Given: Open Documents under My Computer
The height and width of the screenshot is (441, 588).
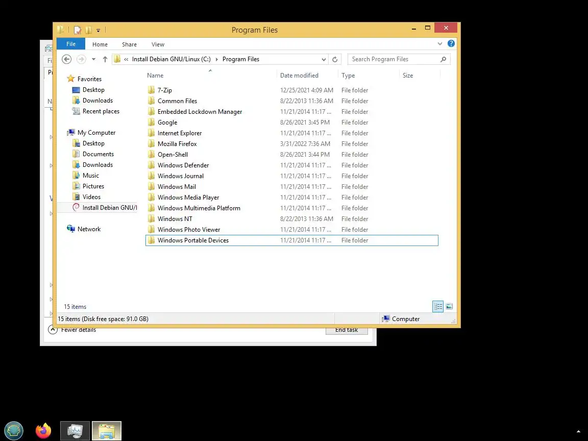Looking at the screenshot, I should pyautogui.click(x=98, y=154).
